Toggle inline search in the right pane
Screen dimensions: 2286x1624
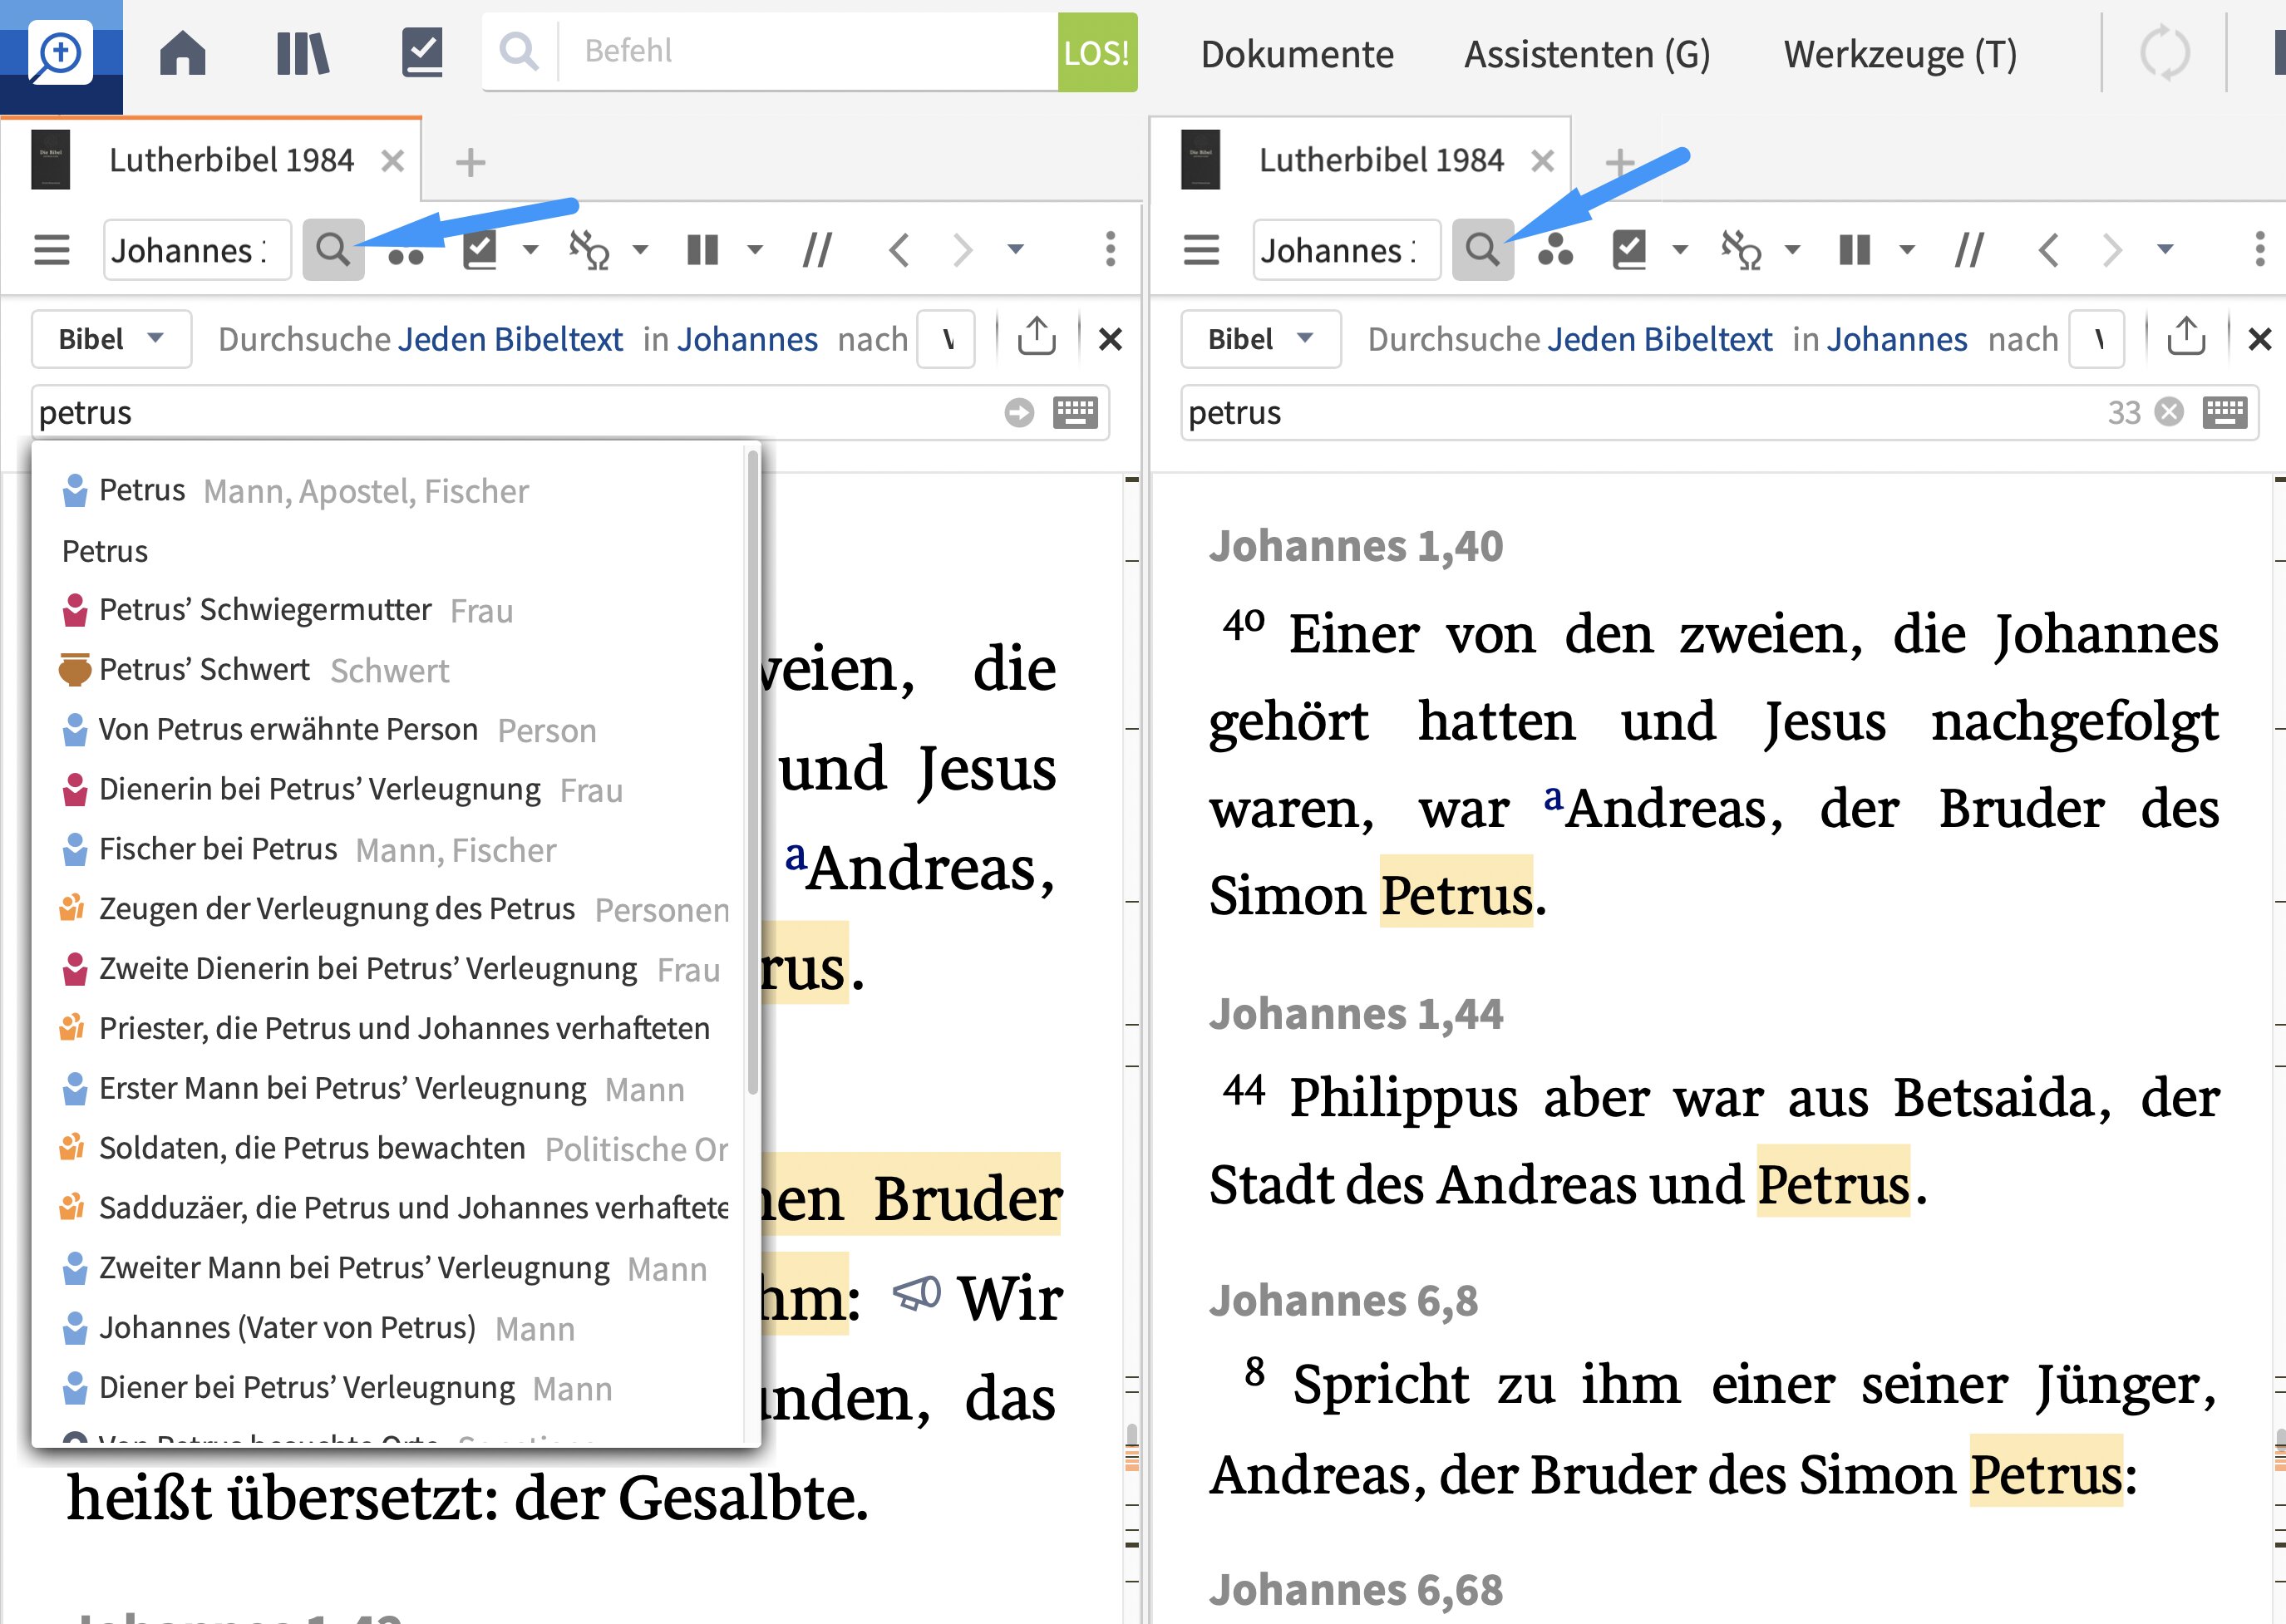point(1482,249)
